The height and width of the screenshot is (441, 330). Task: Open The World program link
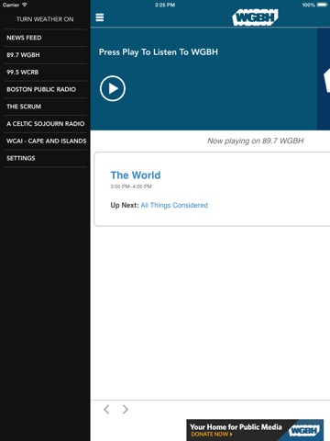point(136,175)
